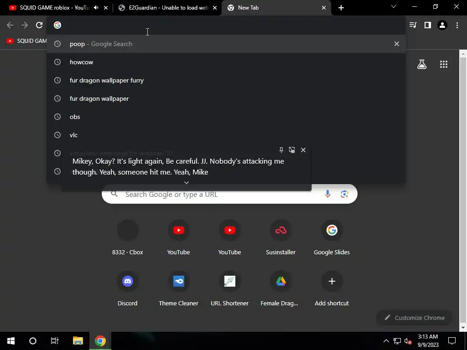Select the 'howcow' history suggestion
Screen dimensions: 467x350
[x=226, y=62]
